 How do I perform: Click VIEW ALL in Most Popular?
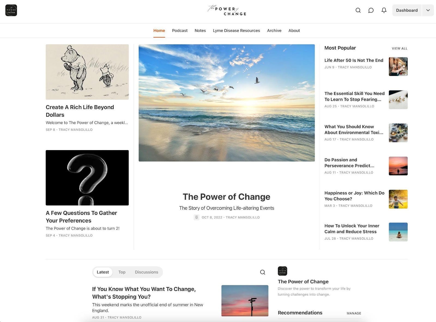(x=399, y=48)
